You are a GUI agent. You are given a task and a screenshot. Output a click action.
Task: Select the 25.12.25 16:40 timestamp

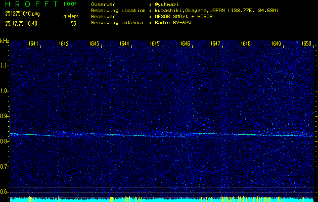24,23
